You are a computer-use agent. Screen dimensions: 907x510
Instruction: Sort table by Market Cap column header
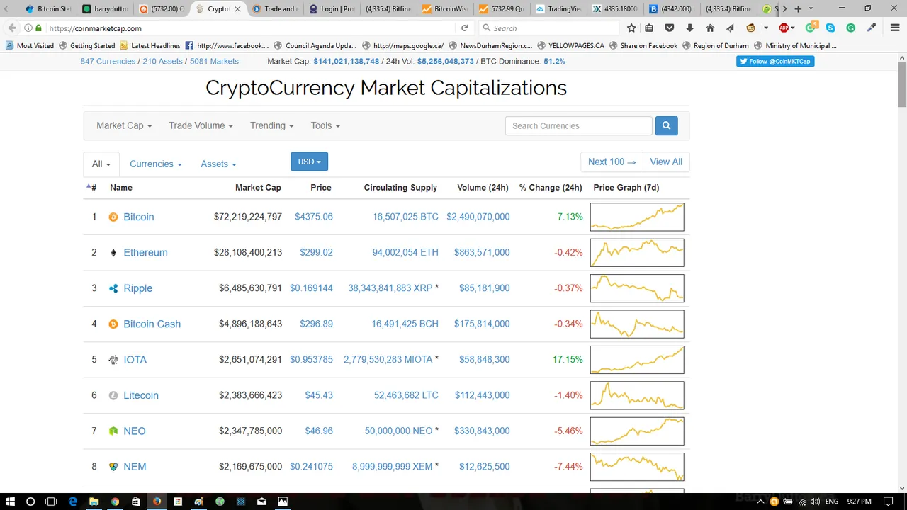pyautogui.click(x=258, y=188)
